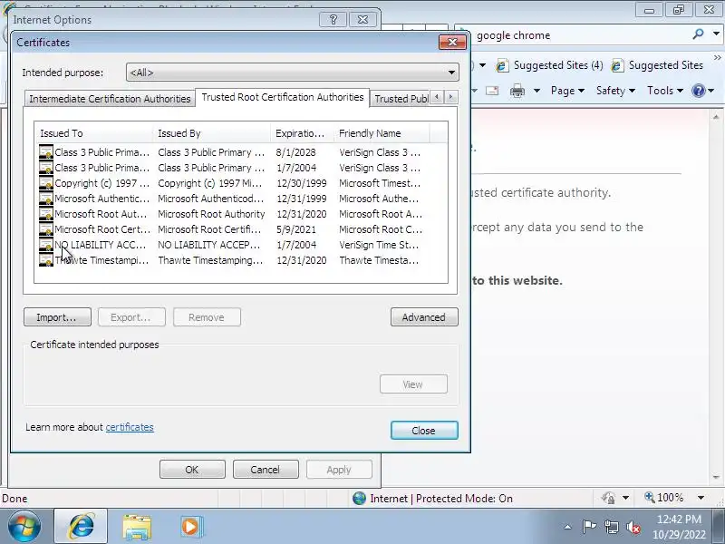This screenshot has height=544, width=725.
Task: Sort by Issued By column header
Action: (x=211, y=133)
